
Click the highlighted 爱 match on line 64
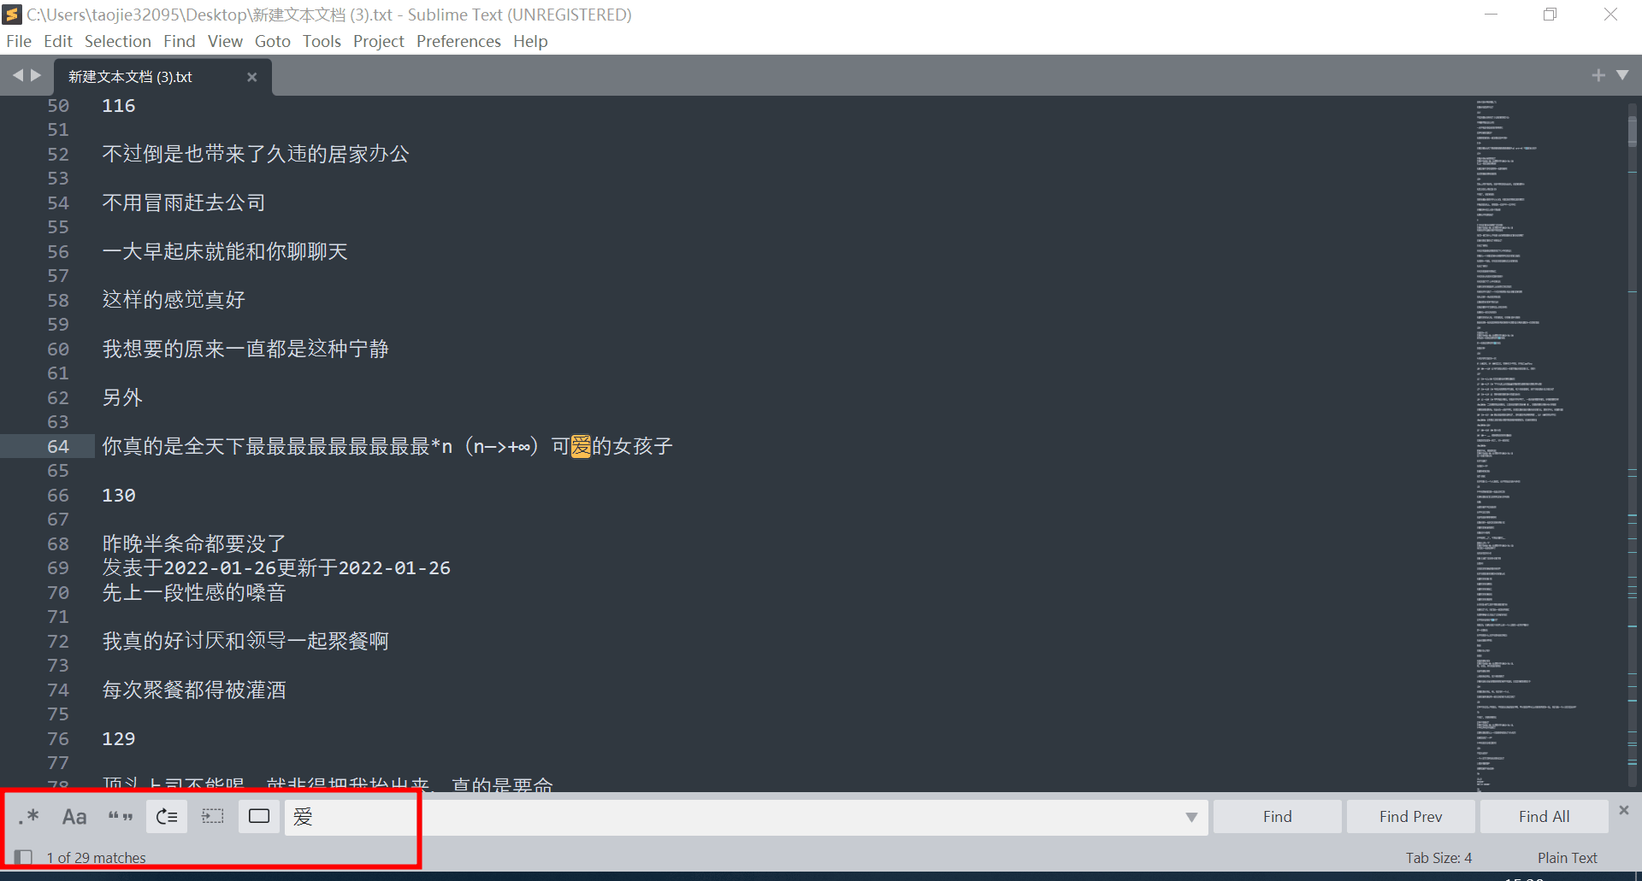[x=582, y=446]
